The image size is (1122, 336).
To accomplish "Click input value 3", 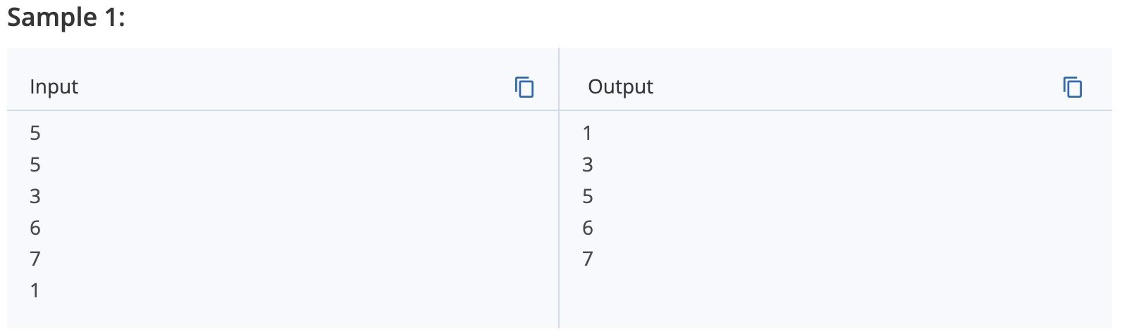I will (x=35, y=195).
